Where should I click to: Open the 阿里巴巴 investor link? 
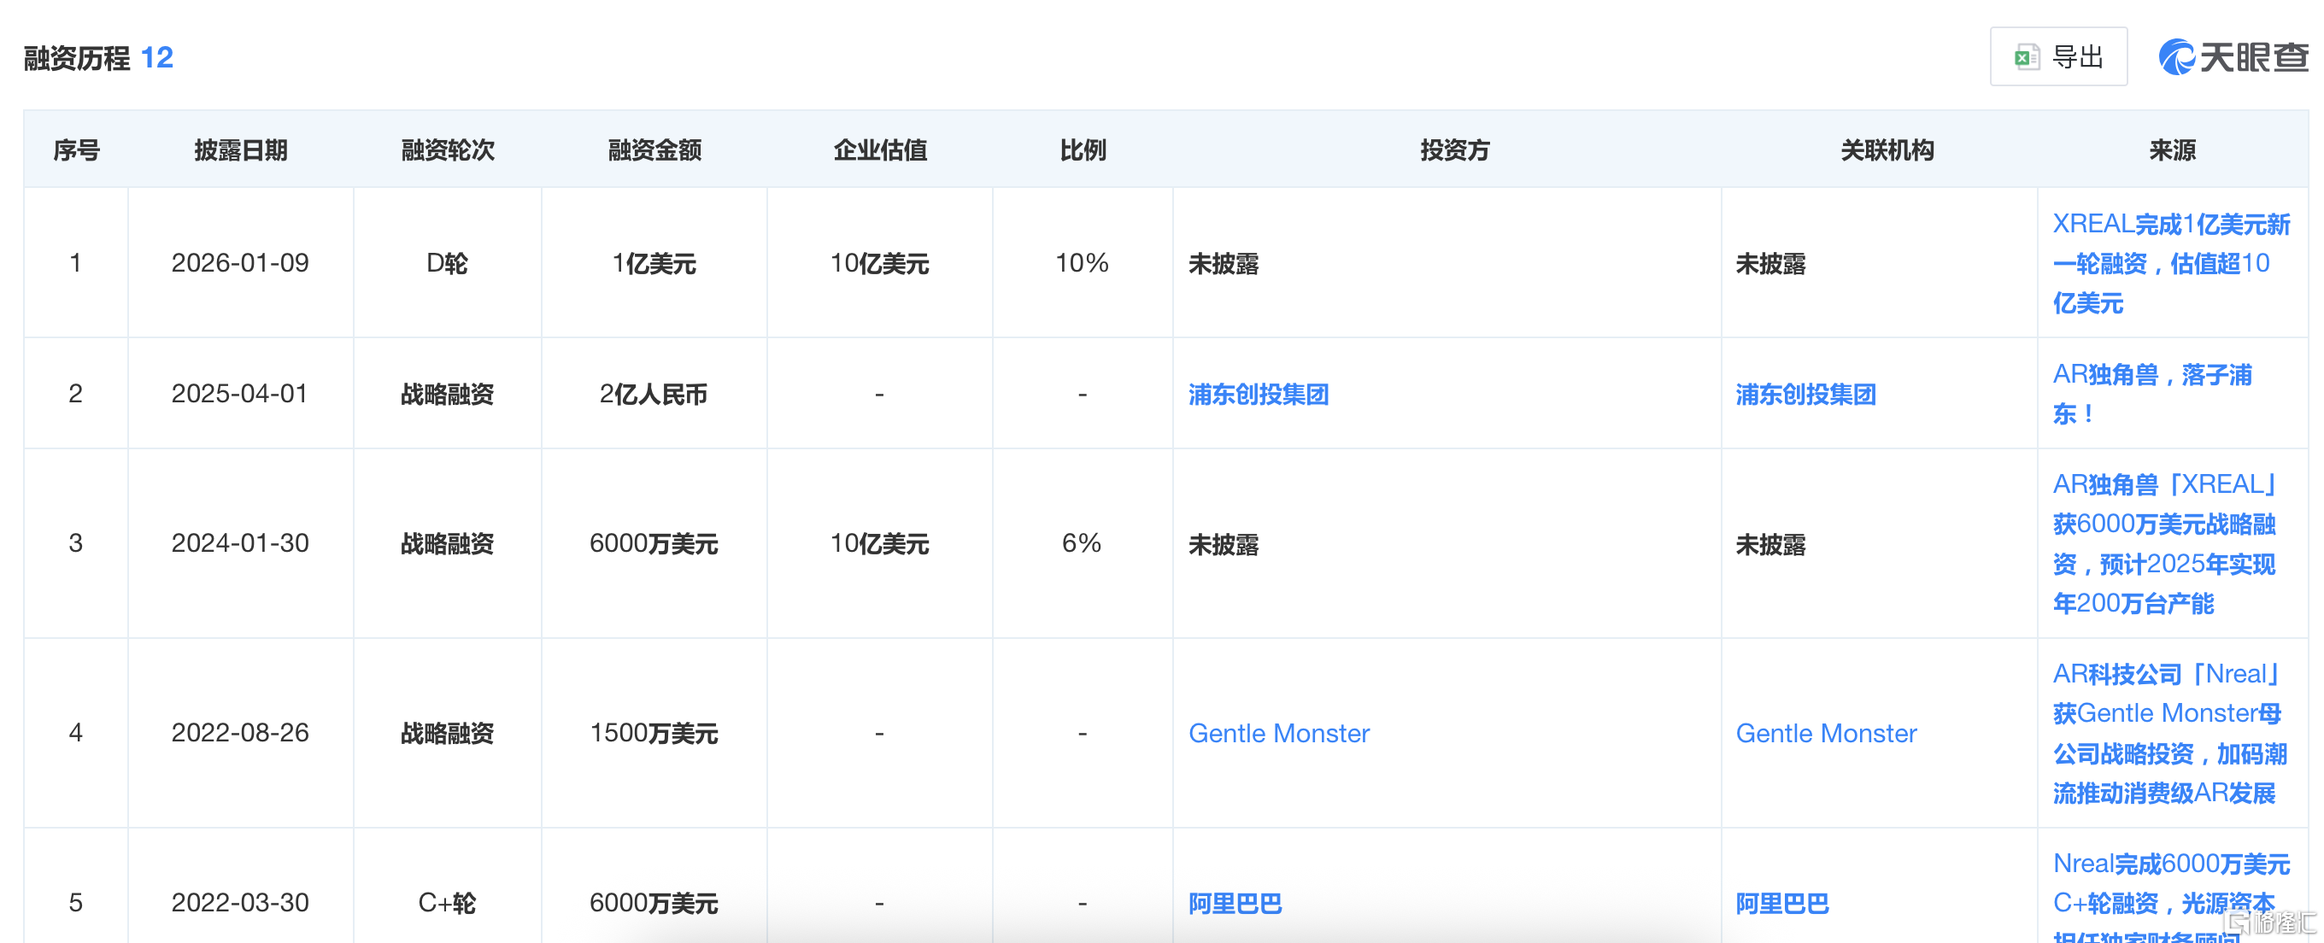[x=1234, y=904]
